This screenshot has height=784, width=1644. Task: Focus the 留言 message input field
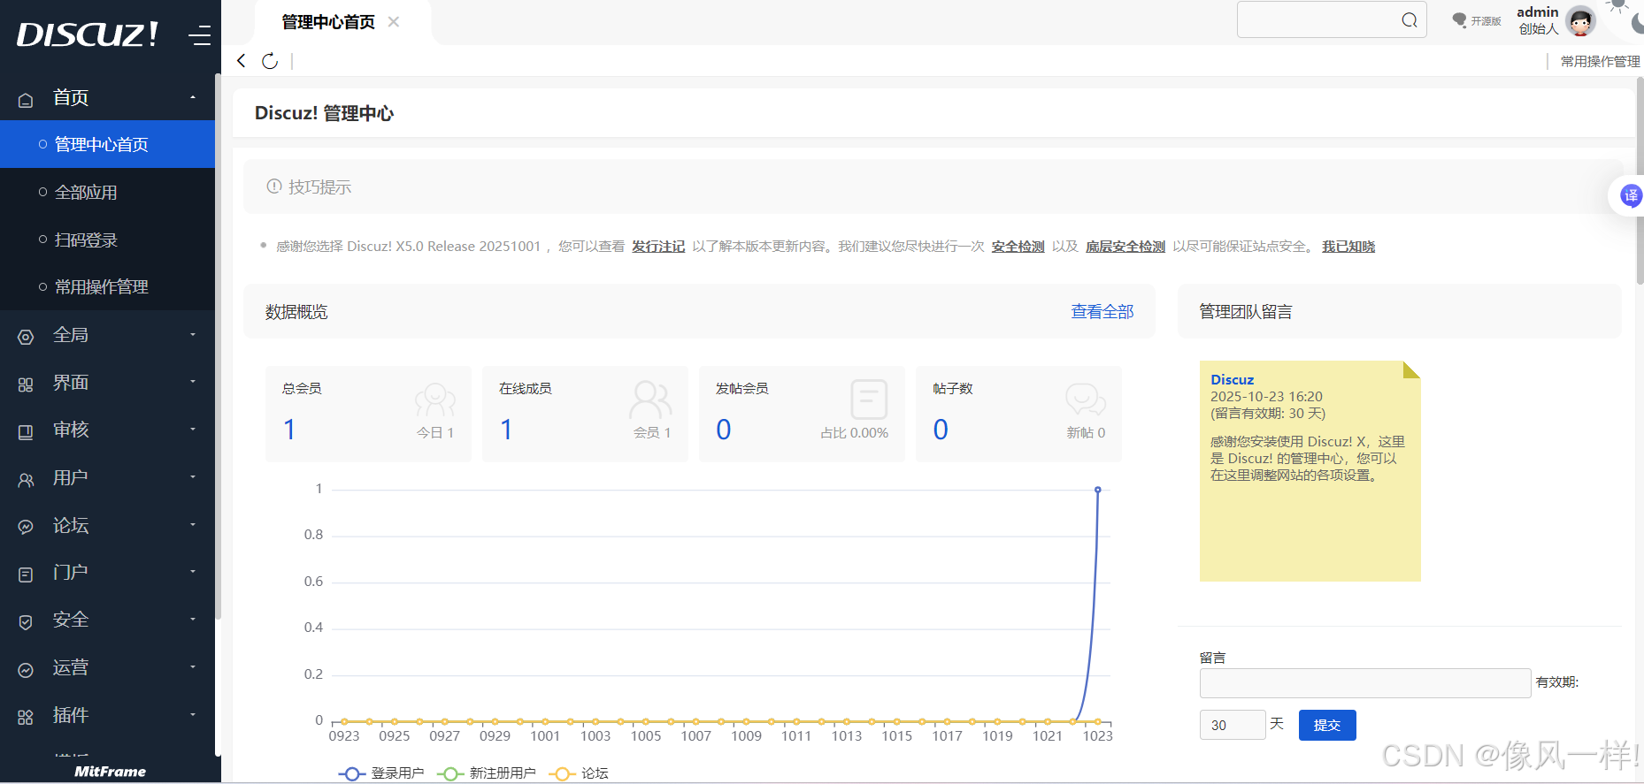1365,683
